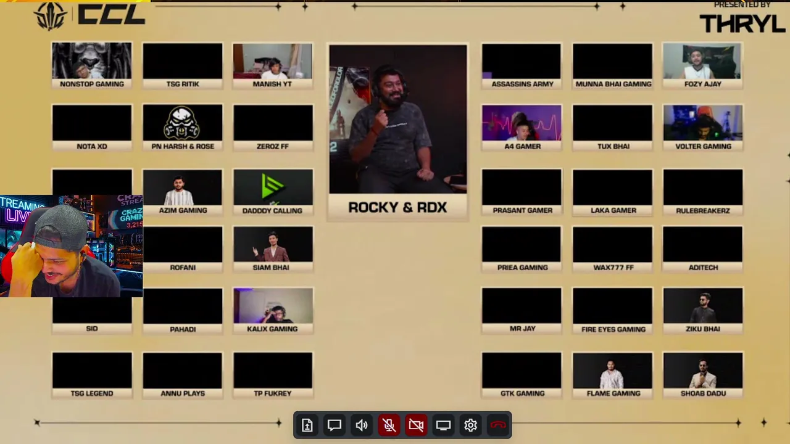
Task: Unmute the microphone
Action: coord(389,425)
